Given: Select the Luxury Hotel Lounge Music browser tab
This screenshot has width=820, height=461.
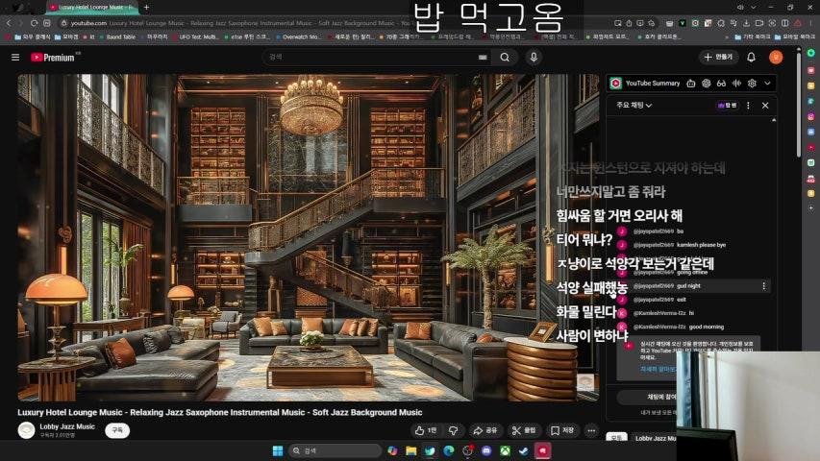Looking at the screenshot, I should 91,8.
